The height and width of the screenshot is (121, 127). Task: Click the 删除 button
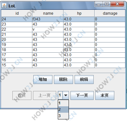pos(63,79)
